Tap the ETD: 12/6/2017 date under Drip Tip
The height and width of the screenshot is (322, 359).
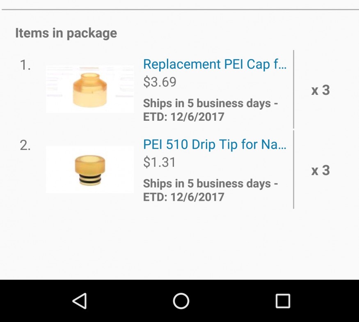pyautogui.click(x=183, y=197)
